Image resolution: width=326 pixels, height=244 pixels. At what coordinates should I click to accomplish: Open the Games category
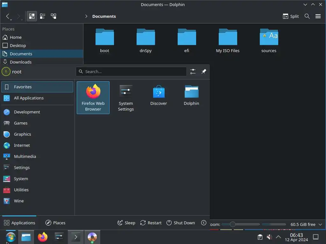tap(37, 123)
